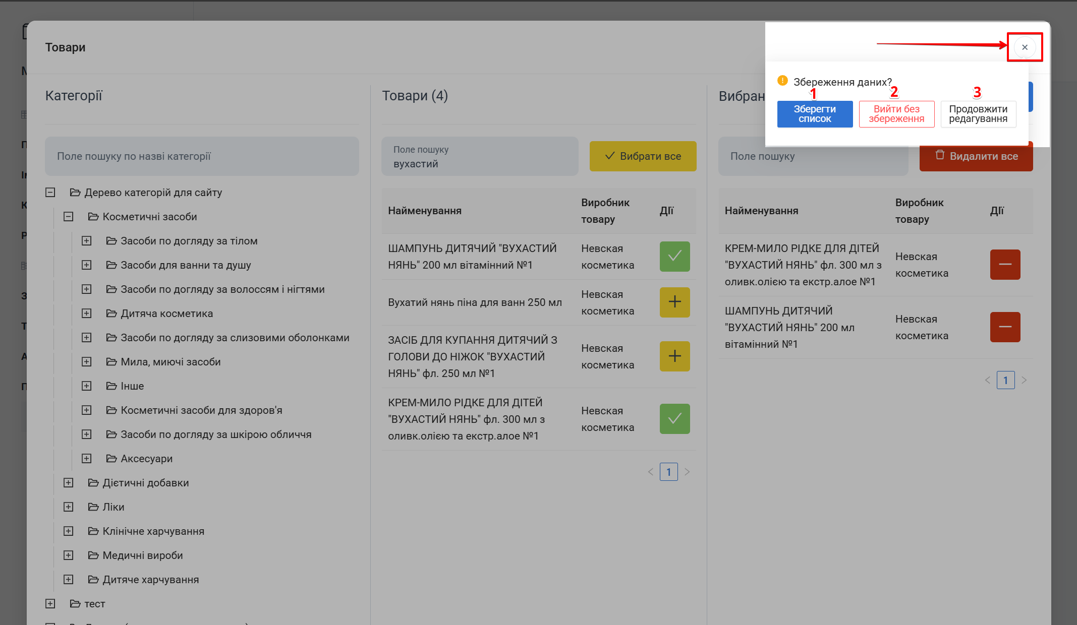Remove 'ШАМПУНЬ ДИТЯЧИЙ' from selected via minus icon
1077x625 pixels.
[1005, 327]
